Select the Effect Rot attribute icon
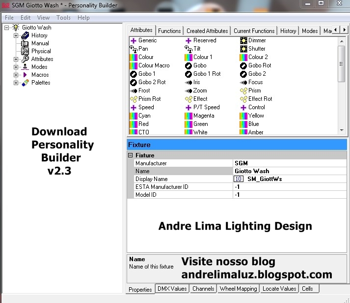350x303 pixels. [x=243, y=99]
